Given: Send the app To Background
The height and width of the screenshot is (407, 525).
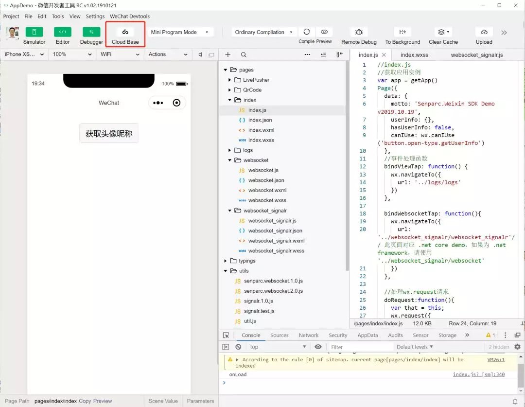Looking at the screenshot, I should point(402,32).
